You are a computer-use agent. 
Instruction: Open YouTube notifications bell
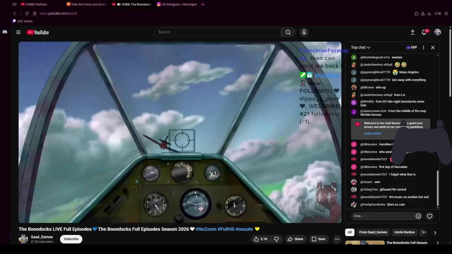[424, 32]
